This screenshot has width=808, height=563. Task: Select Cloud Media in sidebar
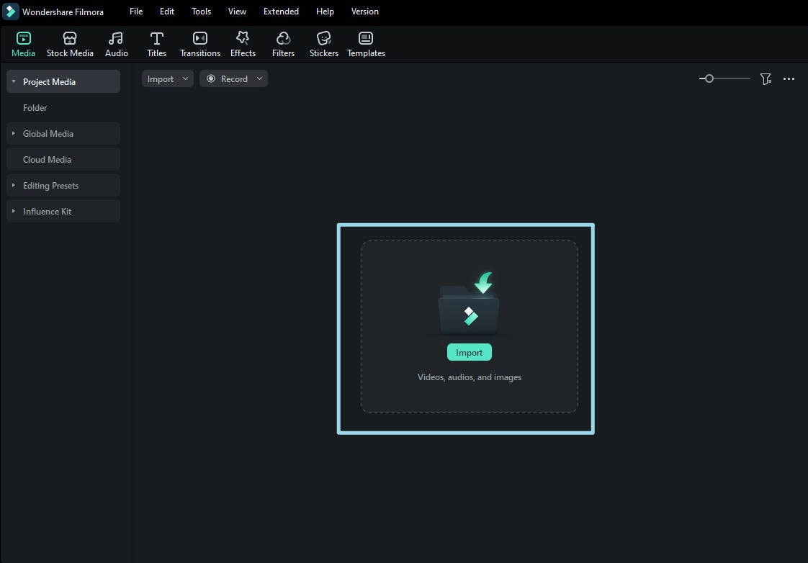click(x=63, y=160)
